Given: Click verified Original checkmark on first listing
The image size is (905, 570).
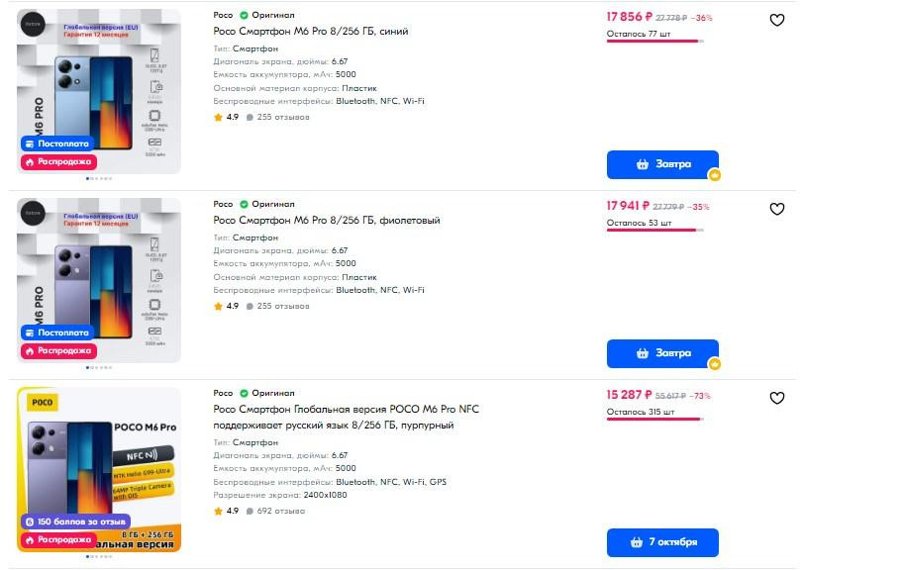Looking at the screenshot, I should (x=244, y=16).
